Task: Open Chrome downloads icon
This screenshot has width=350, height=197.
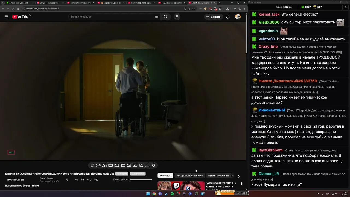Action: [x=227, y=8]
